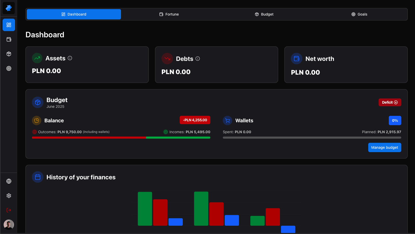Image resolution: width=415 pixels, height=234 pixels.
Task: Click the Assets PLN 0.00 value
Action: pos(46,71)
